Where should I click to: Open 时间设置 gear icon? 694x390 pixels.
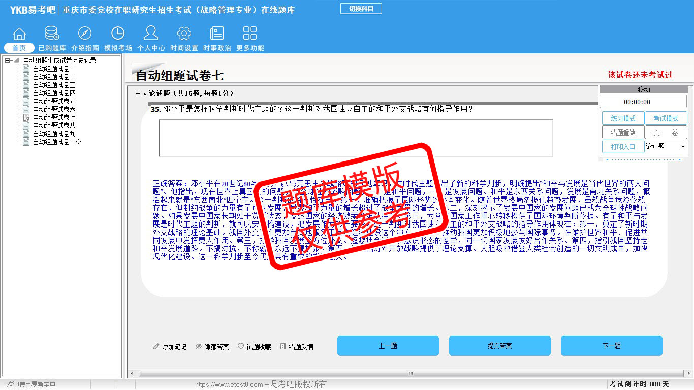point(184,34)
